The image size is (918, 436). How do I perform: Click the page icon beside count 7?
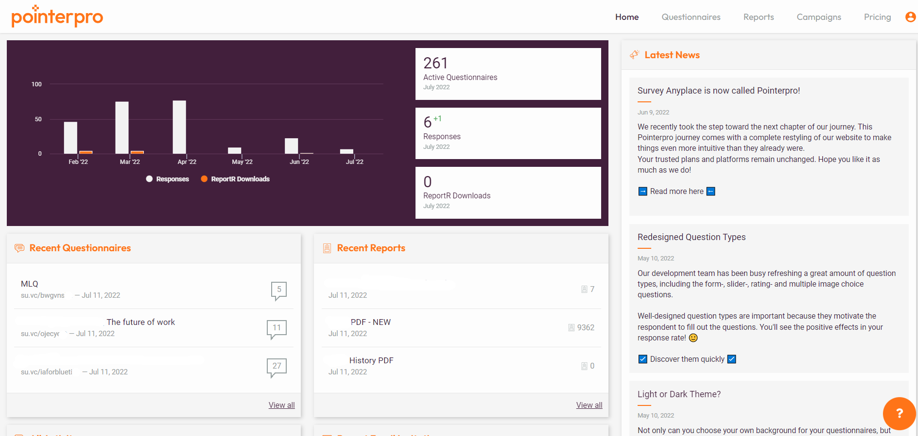point(584,290)
